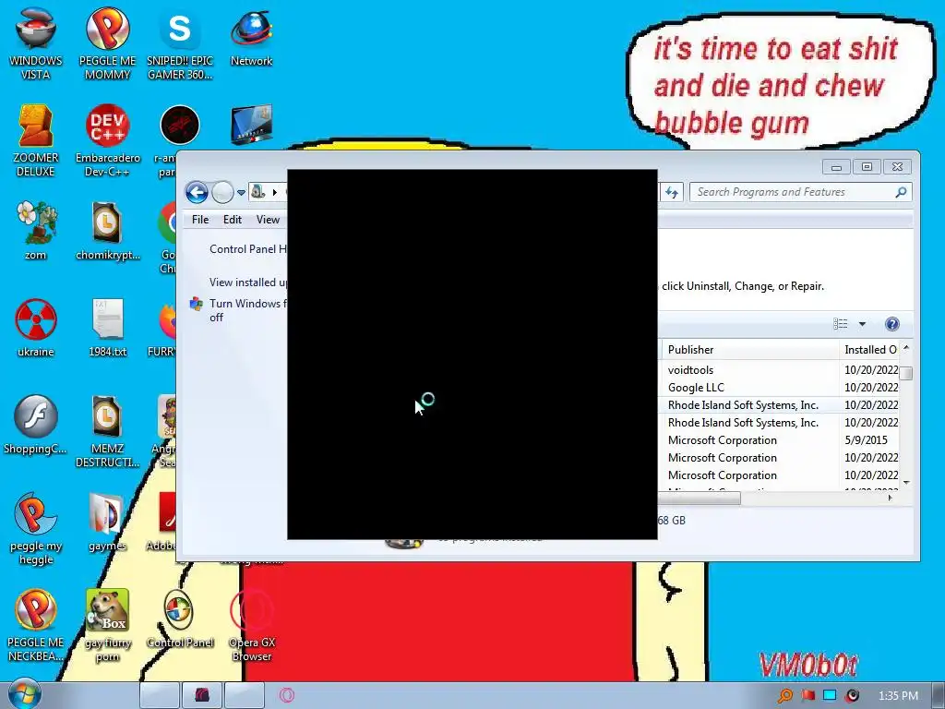Screen dimensions: 945x709
Task: Open Turn Windows features on or off
Action: (x=247, y=310)
